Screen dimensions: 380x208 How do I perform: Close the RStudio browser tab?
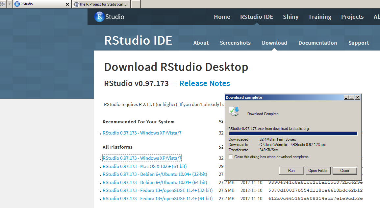pos(67,4)
